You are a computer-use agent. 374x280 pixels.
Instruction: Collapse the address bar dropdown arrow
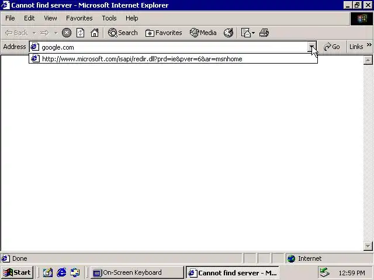tap(311, 47)
